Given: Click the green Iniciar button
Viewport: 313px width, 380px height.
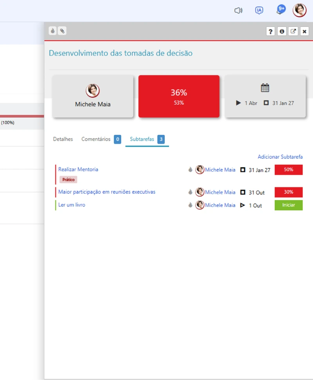Looking at the screenshot, I should [x=289, y=205].
